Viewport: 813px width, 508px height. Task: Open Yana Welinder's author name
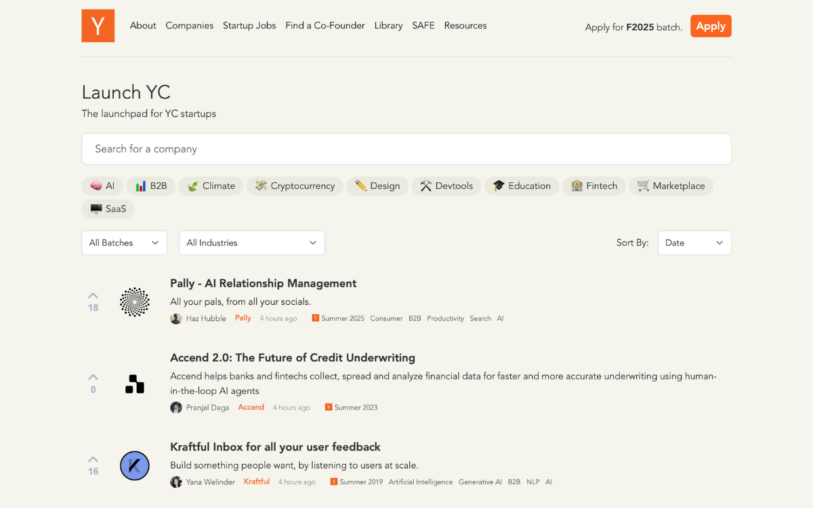[211, 482]
